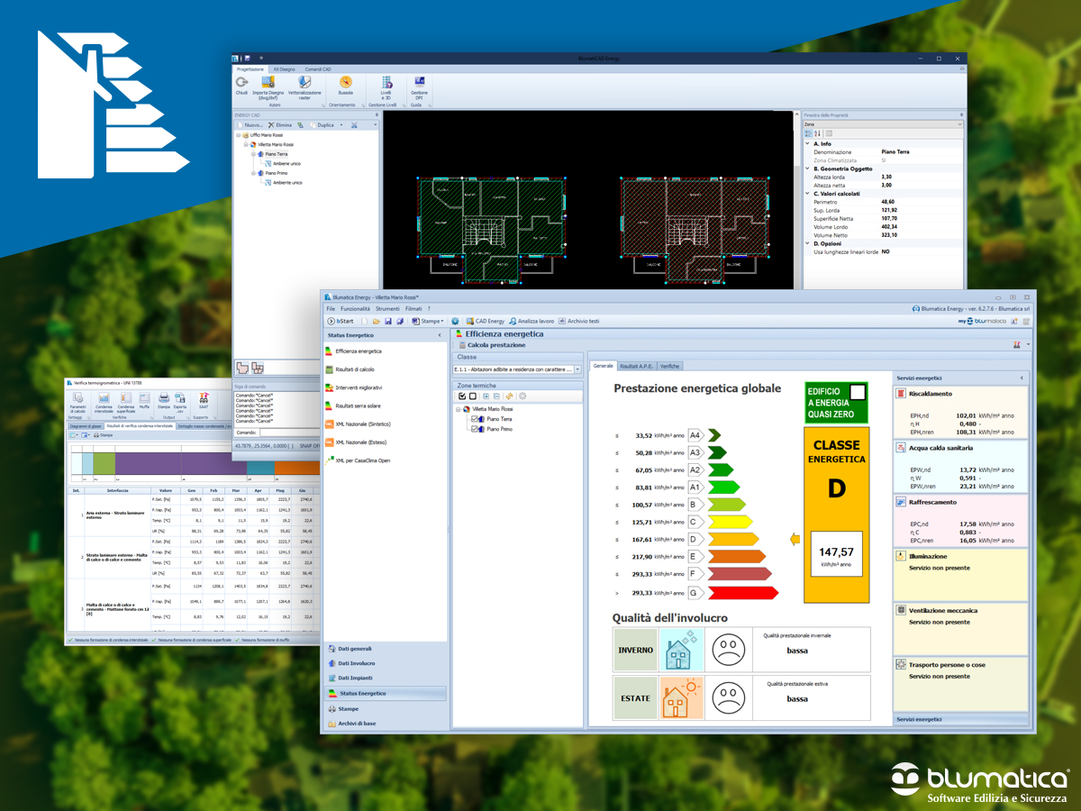1081x811 pixels.
Task: Open the Verifiche tab
Action: click(x=670, y=366)
